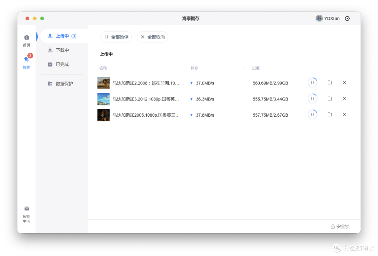Open the 传输 transfer sidebar icon
Image resolution: width=378 pixels, height=256 pixels.
tap(27, 62)
